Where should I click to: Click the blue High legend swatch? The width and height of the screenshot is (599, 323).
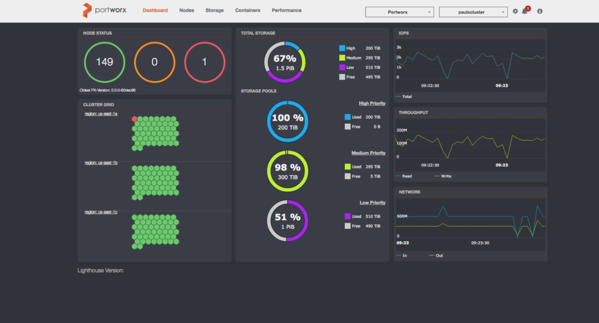pyautogui.click(x=342, y=48)
